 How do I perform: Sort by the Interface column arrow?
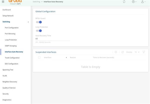click(x=66, y=57)
